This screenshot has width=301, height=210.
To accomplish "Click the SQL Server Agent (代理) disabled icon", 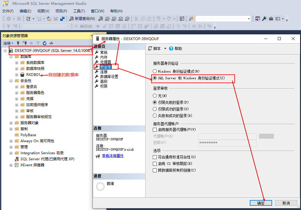I will (17, 159).
